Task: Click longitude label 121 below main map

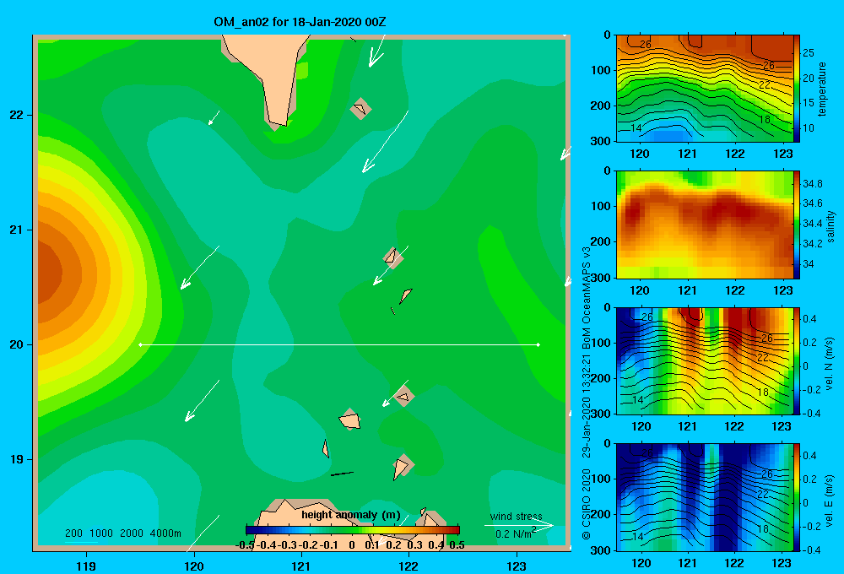Action: pyautogui.click(x=301, y=566)
